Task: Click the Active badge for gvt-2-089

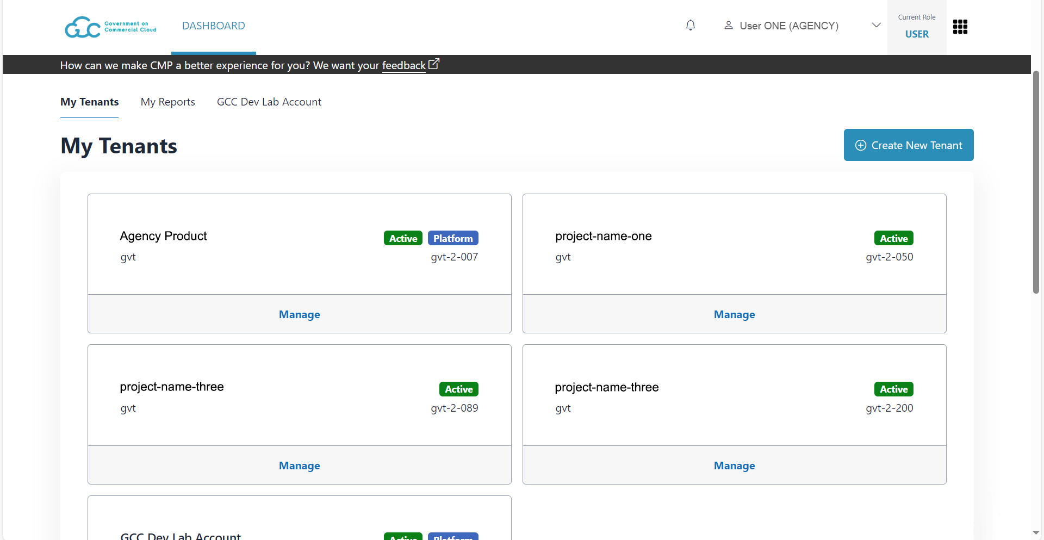Action: click(x=459, y=389)
